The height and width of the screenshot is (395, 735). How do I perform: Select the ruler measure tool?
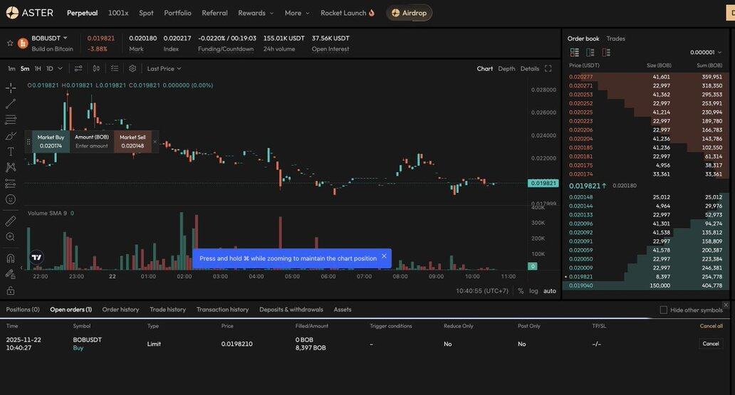pyautogui.click(x=11, y=221)
